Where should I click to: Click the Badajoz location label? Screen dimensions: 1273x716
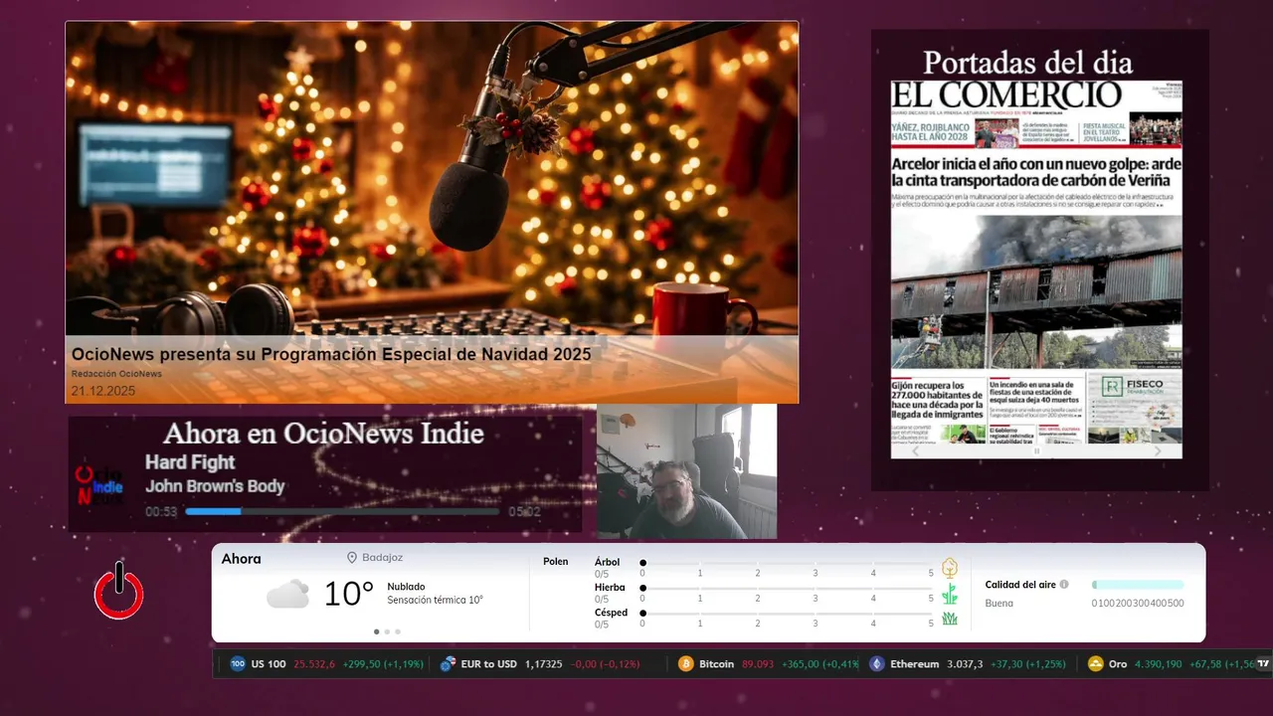tap(382, 558)
